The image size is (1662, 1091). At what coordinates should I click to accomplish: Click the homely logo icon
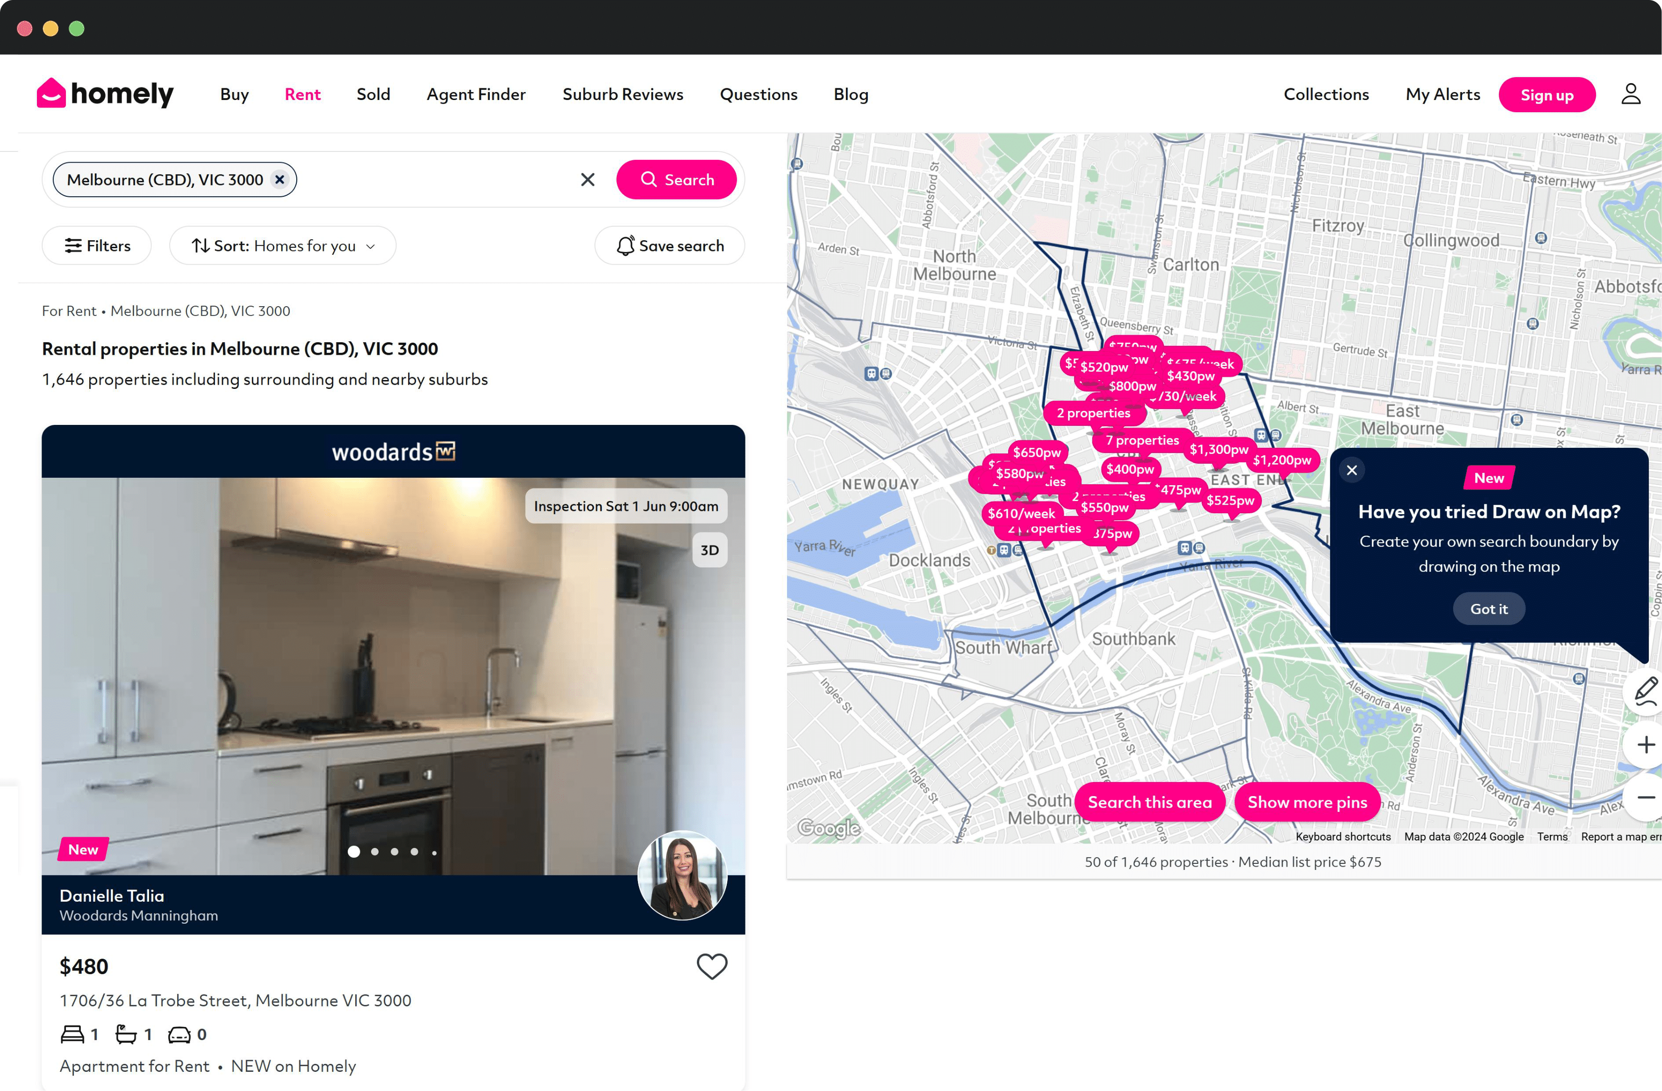(x=52, y=93)
